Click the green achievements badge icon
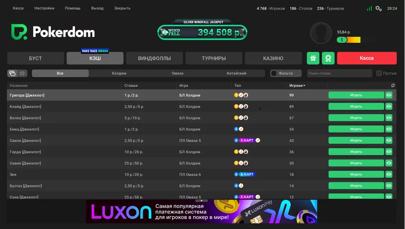 pos(328,58)
